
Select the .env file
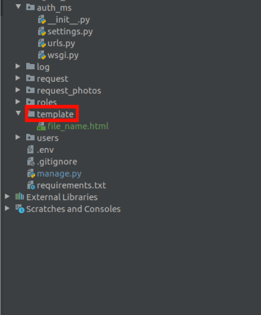pyautogui.click(x=46, y=150)
